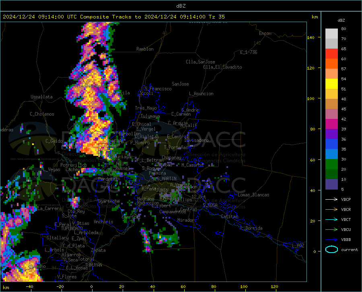Click the dBZ title at the top

[181, 6]
